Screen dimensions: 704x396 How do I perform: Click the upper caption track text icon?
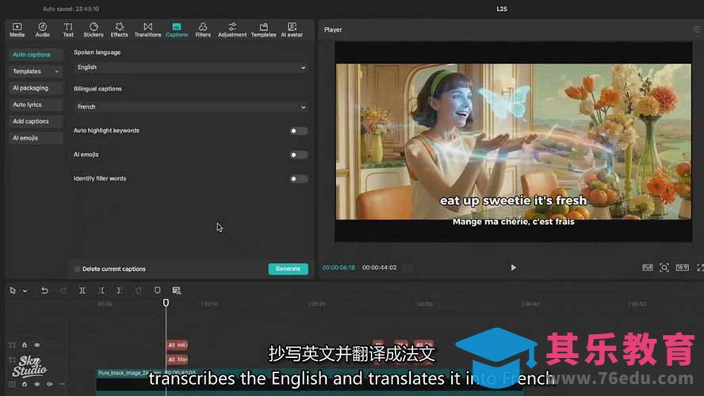[12, 345]
